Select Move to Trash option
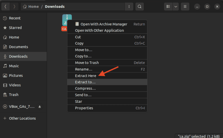The height and width of the screenshot is (138, 223). pyautogui.click(x=87, y=63)
